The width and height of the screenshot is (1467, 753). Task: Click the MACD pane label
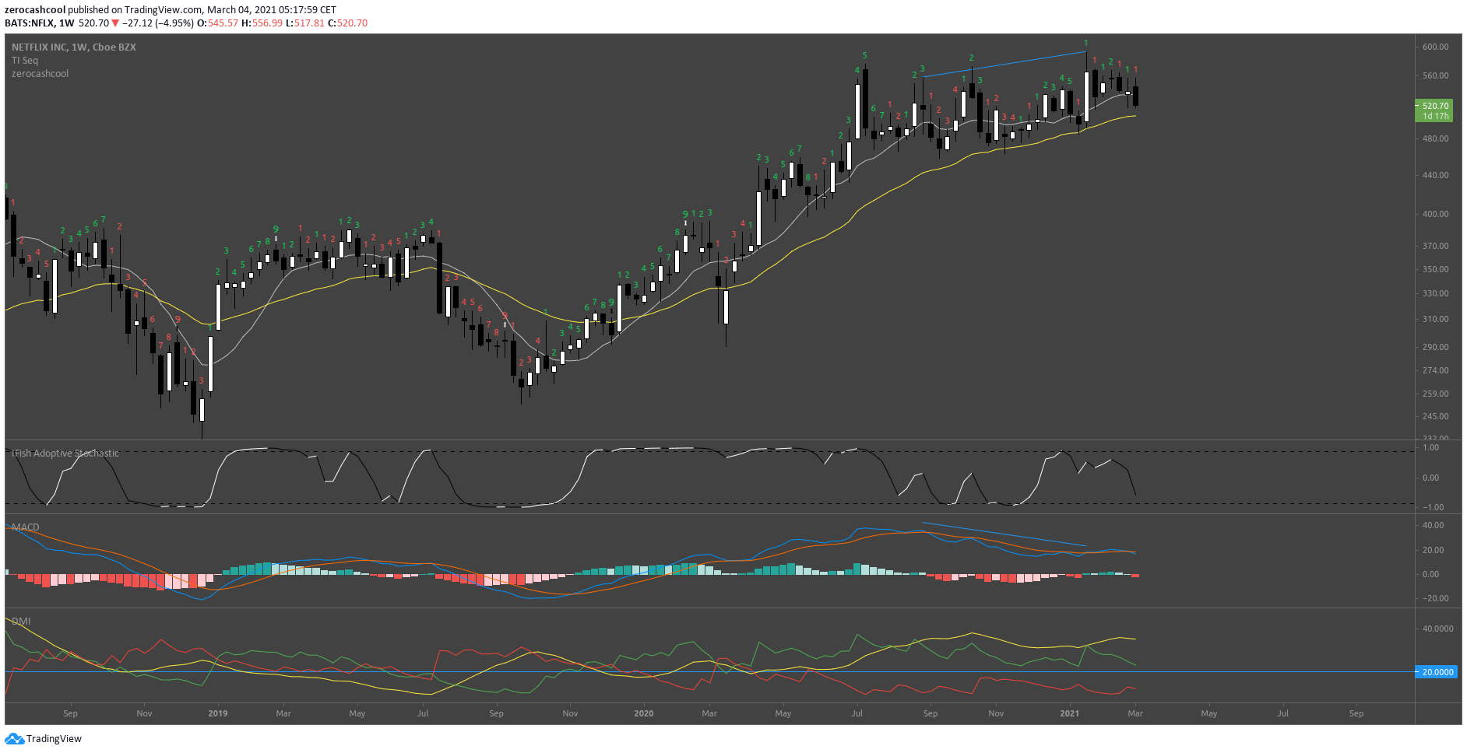26,527
